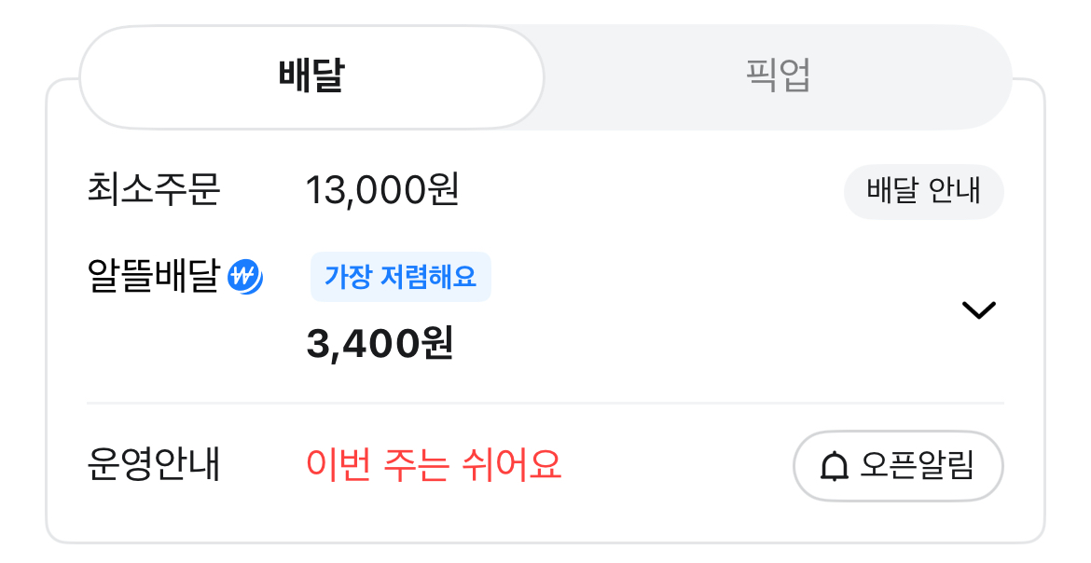
Task: Switch to the 배달 tab
Action: tap(311, 76)
